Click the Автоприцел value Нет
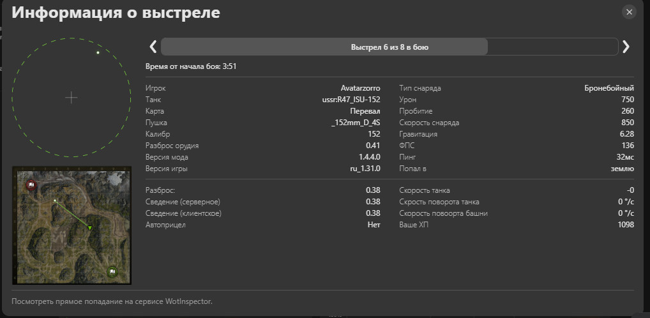The height and width of the screenshot is (318, 650). click(374, 225)
